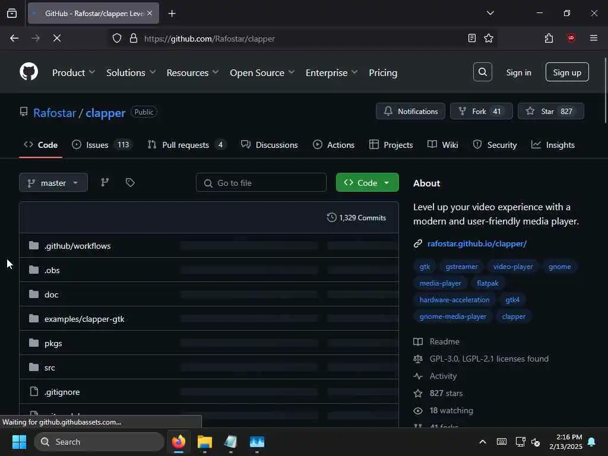Click the hardware-acceleration topic tag
This screenshot has width=608, height=456.
(x=454, y=300)
